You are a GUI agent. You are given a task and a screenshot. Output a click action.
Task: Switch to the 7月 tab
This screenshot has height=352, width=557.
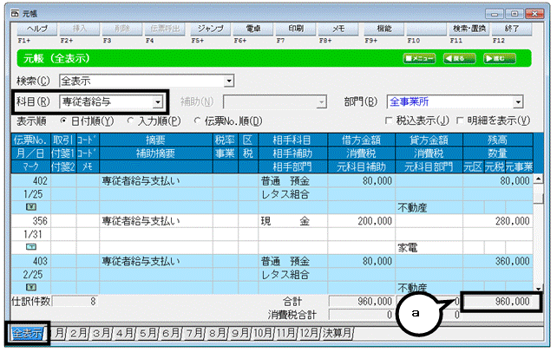pyautogui.click(x=194, y=333)
